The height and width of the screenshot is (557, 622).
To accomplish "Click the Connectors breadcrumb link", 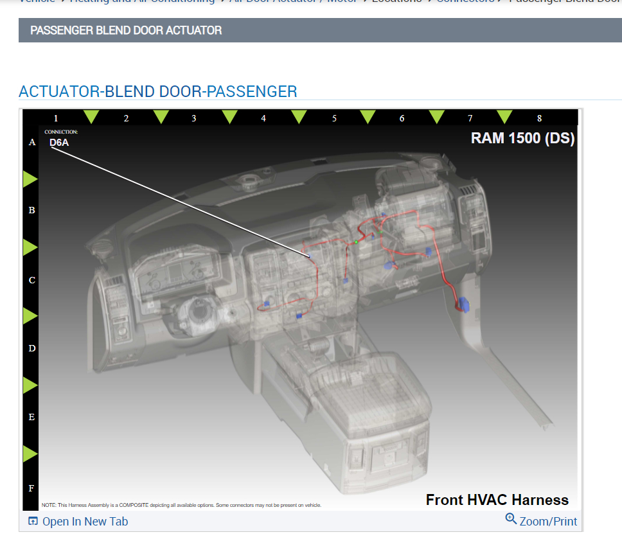I will [x=465, y=1].
